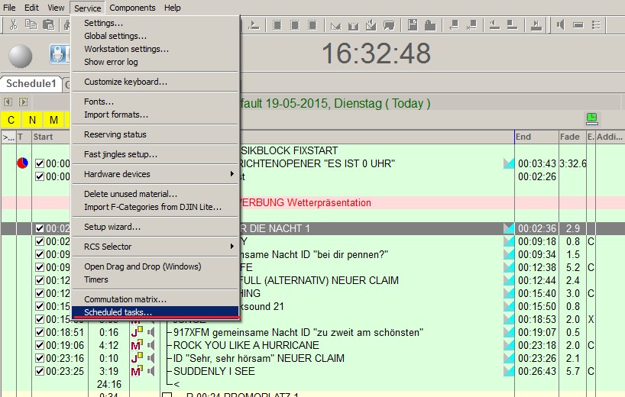Uncheck the 00:18:51 row checkbox
This screenshot has width=625, height=397.
(x=40, y=332)
